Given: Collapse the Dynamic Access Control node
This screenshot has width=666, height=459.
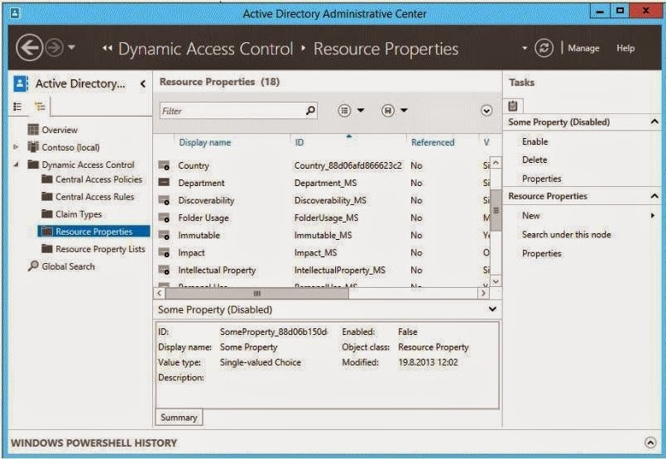Looking at the screenshot, I should (17, 165).
